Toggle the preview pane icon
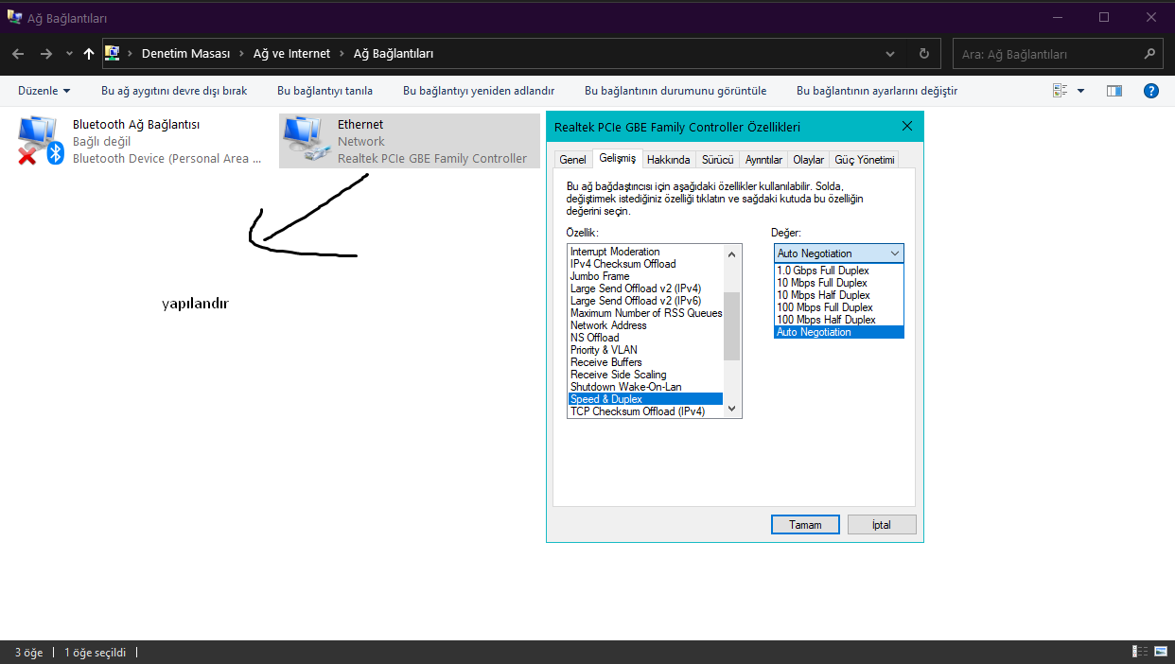Image resolution: width=1175 pixels, height=664 pixels. click(x=1114, y=91)
